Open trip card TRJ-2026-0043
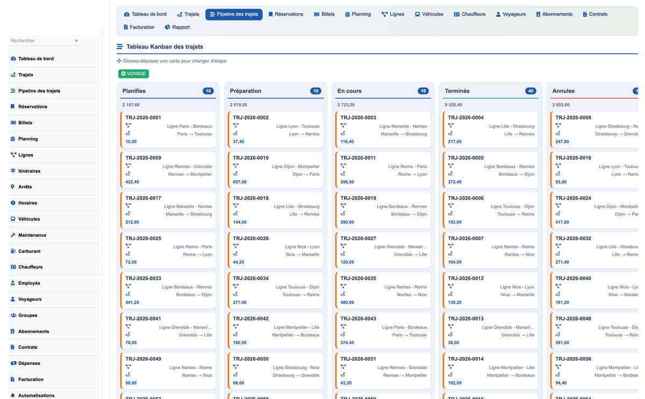Viewport: 645px width, 399px height. (x=383, y=331)
